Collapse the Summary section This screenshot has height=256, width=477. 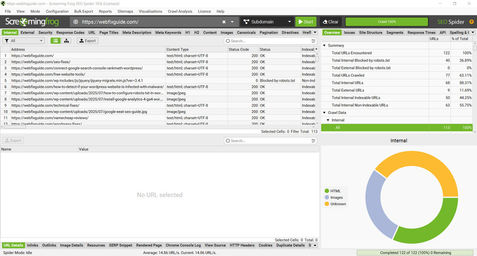(x=324, y=46)
